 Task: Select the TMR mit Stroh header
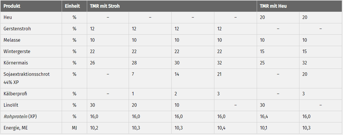(105, 6)
